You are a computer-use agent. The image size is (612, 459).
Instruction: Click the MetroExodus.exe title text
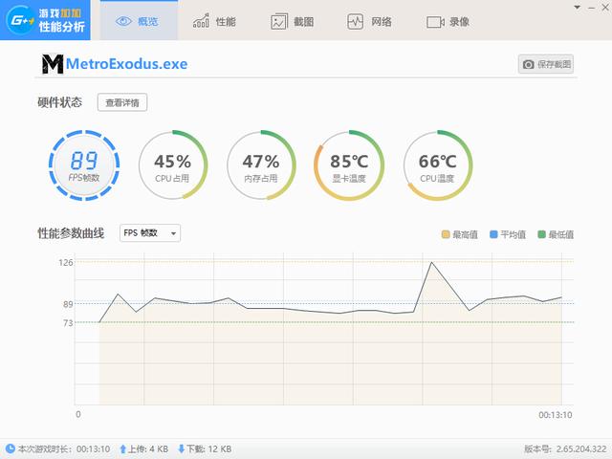pyautogui.click(x=127, y=64)
